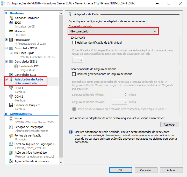
Task: Select Ação de Início Automático item
Action: click(x=31, y=153)
